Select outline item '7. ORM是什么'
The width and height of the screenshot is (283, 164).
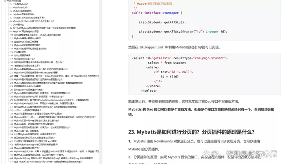[17, 24]
